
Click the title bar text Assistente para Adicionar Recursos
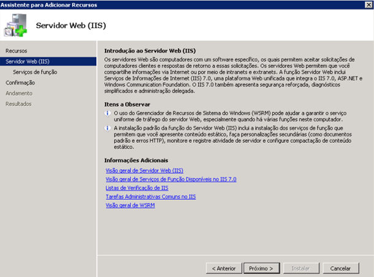[x=49, y=5]
